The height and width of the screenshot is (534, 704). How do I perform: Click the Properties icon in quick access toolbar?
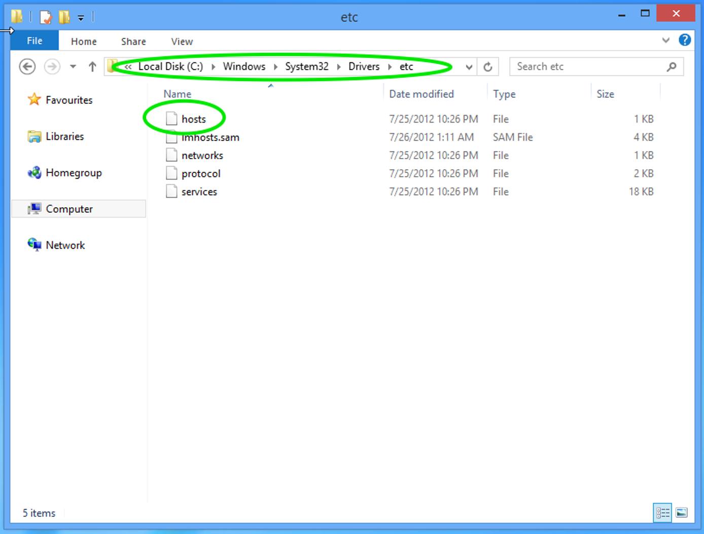coord(46,16)
